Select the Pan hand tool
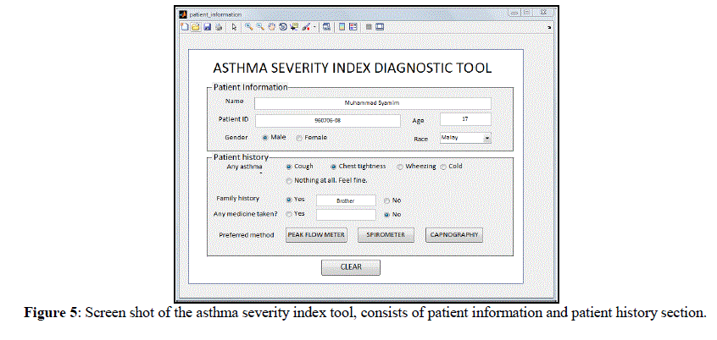 coord(271,27)
